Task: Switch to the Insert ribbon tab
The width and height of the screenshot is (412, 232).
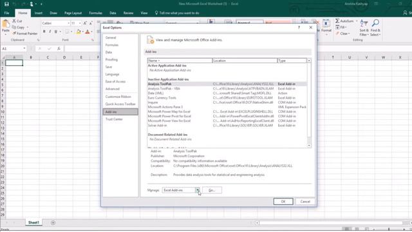Action: point(39,13)
